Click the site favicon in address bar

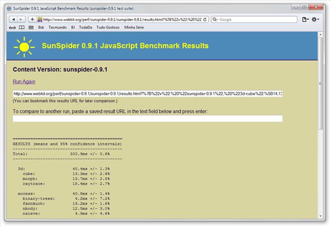coord(40,19)
